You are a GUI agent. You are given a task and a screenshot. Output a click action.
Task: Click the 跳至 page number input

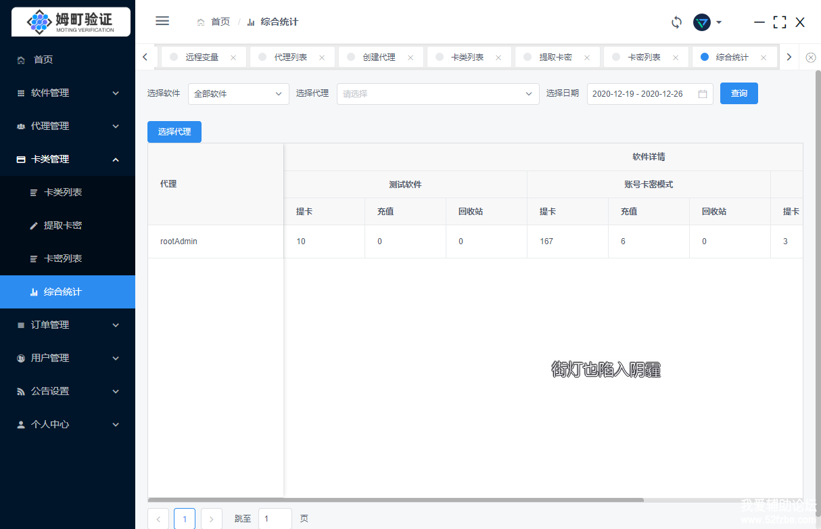(275, 519)
